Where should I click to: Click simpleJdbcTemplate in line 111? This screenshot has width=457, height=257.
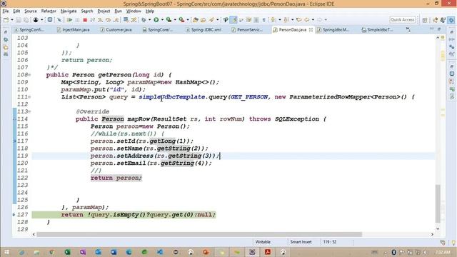click(x=172, y=97)
